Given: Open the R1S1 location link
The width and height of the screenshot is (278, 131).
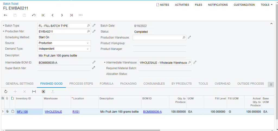Looking at the screenshot, I should pos(76,112).
